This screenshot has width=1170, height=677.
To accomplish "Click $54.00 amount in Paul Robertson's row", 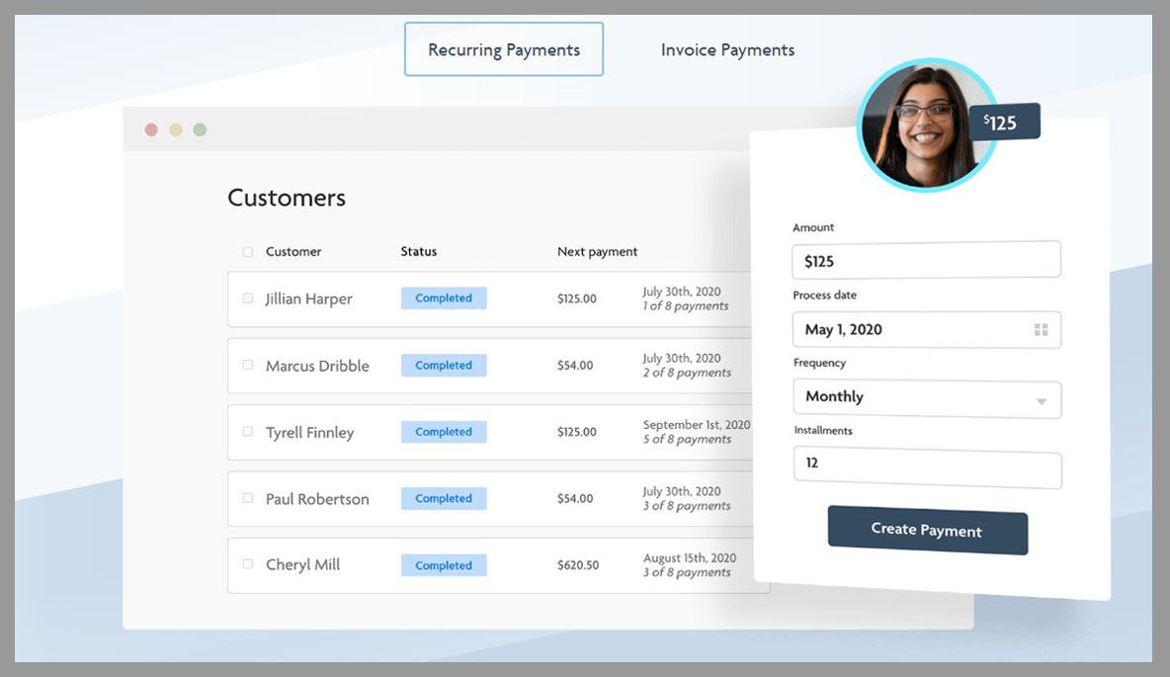I will click(x=575, y=498).
